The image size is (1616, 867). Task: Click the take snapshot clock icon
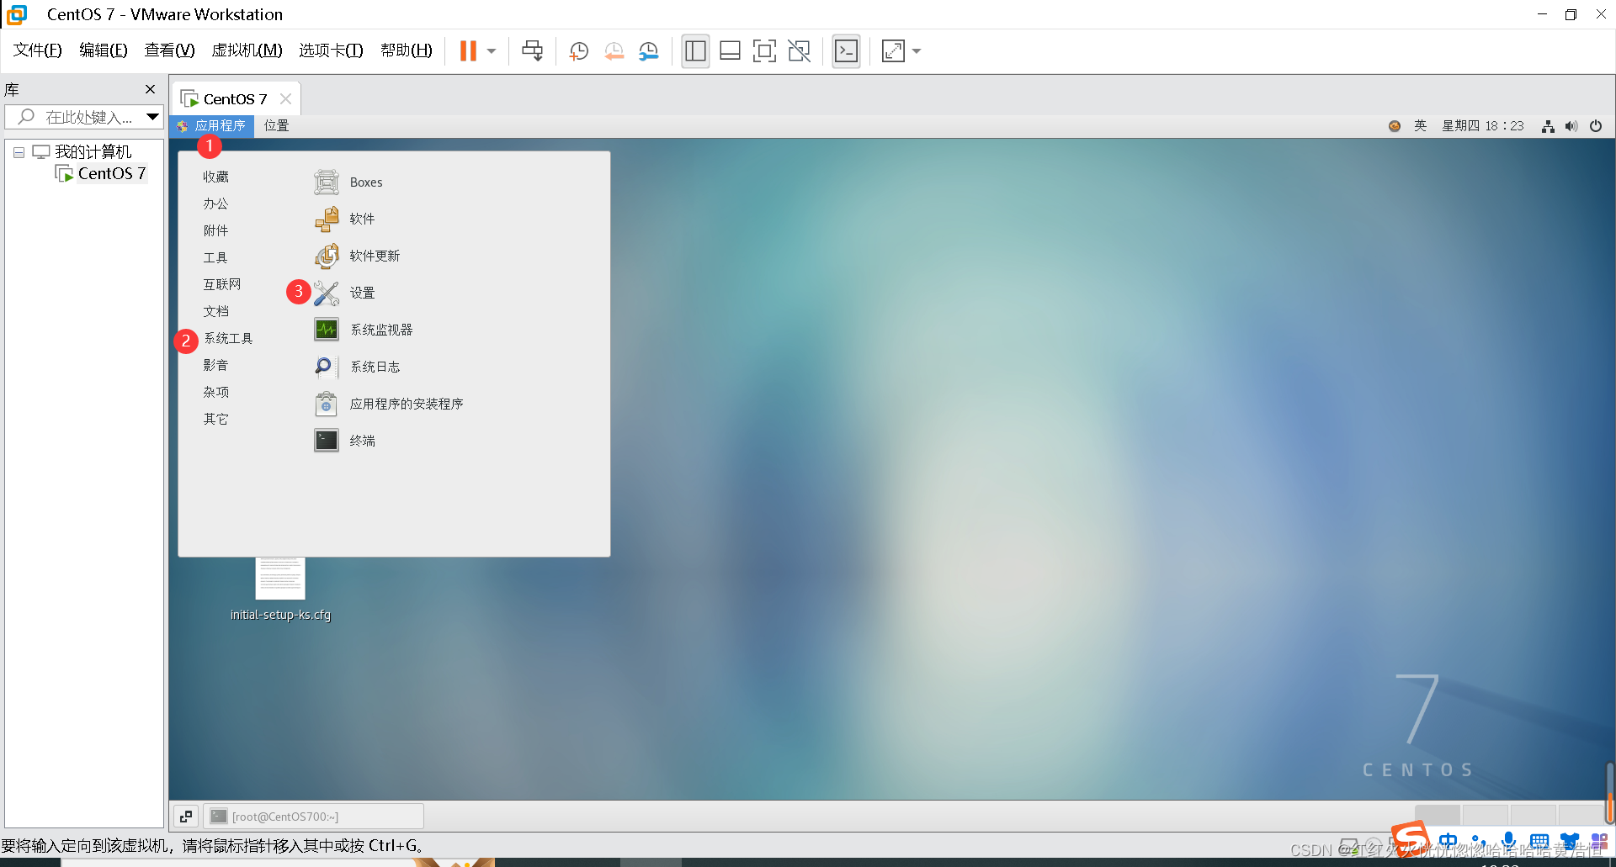(578, 51)
